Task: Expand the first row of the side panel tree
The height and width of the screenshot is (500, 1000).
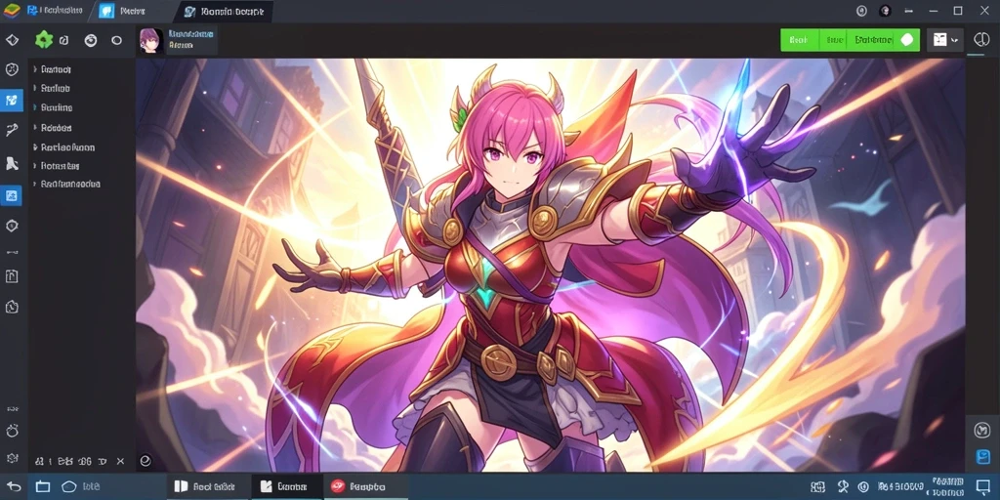Action: click(34, 69)
